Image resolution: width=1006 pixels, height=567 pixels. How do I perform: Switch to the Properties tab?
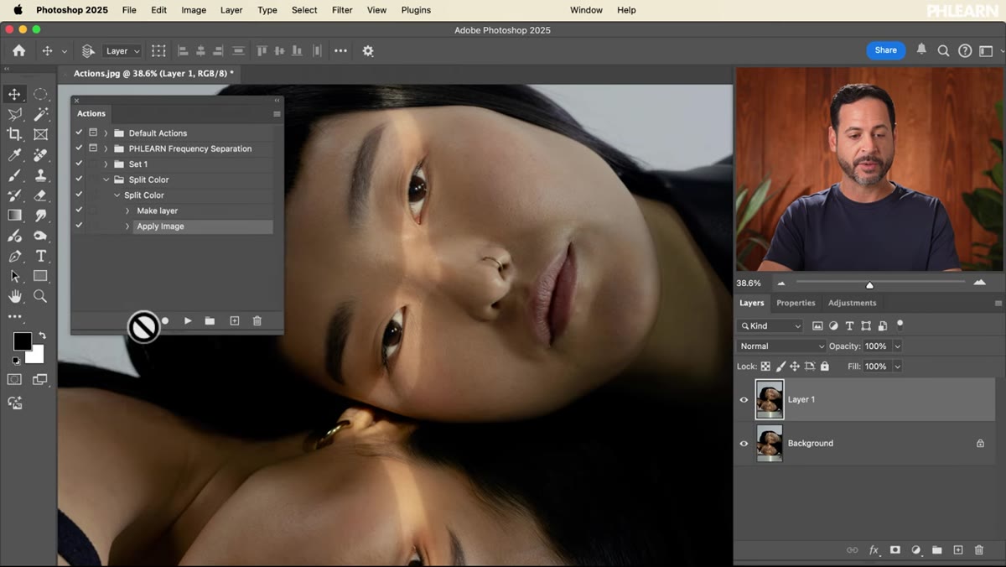(796, 303)
